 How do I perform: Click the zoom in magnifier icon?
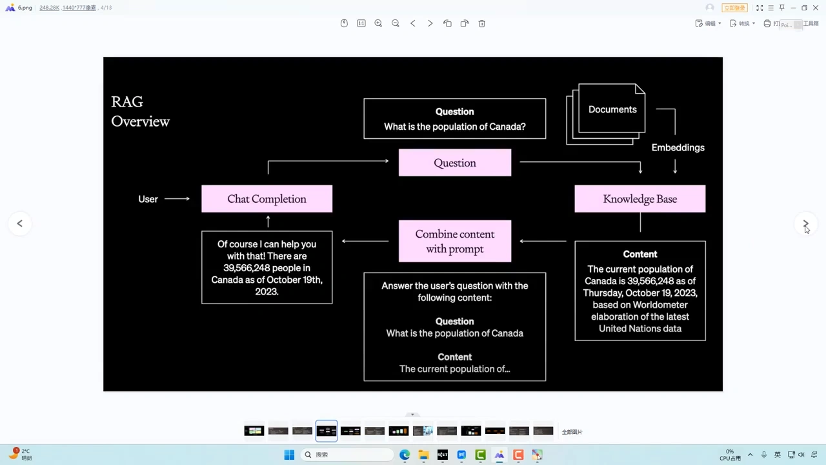click(x=378, y=23)
